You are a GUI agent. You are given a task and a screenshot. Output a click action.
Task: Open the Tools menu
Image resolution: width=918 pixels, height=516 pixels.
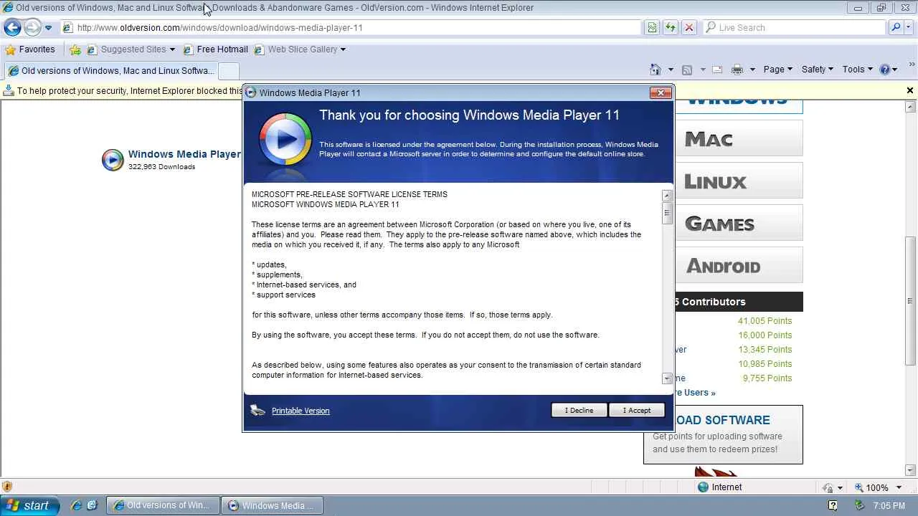[857, 70]
